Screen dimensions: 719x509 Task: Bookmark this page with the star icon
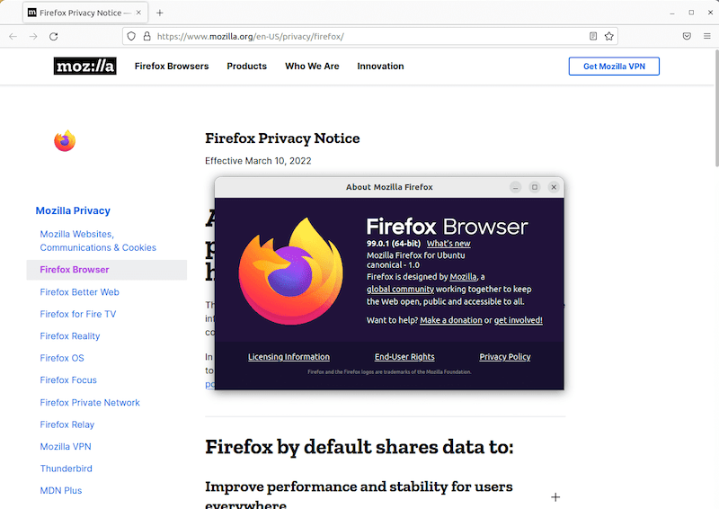(609, 36)
